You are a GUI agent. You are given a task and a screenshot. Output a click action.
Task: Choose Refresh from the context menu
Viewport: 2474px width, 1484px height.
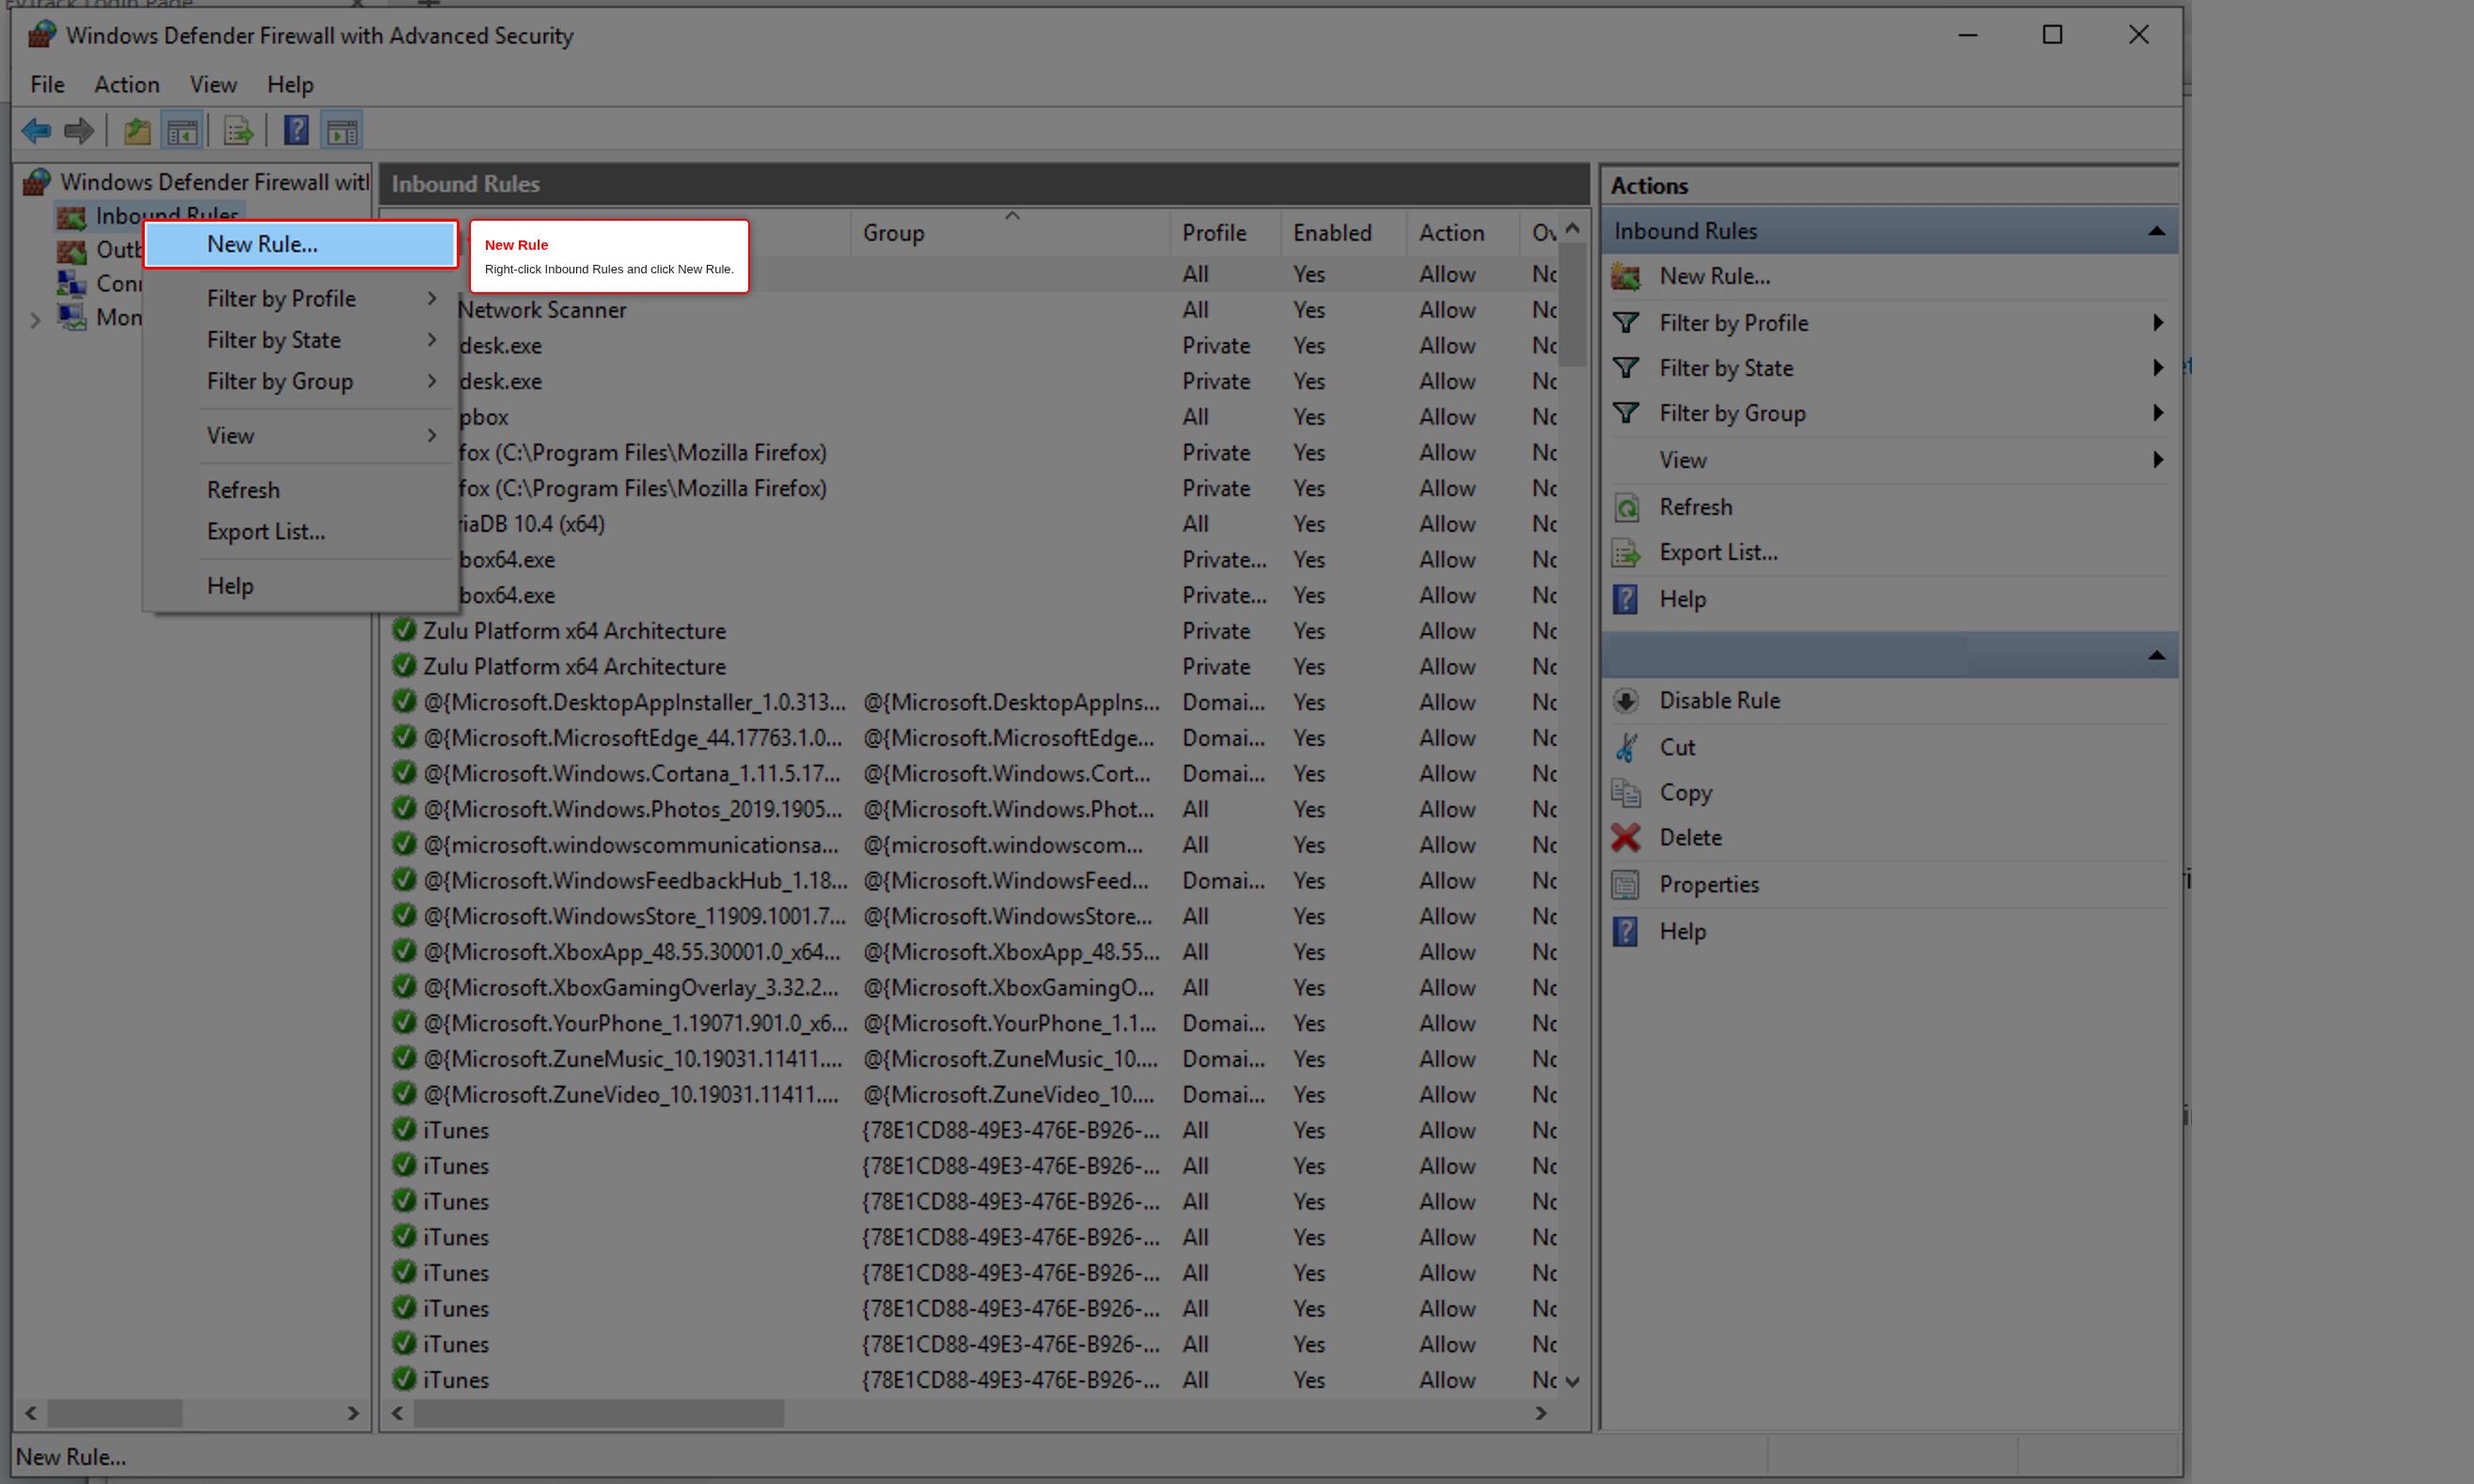click(301, 490)
